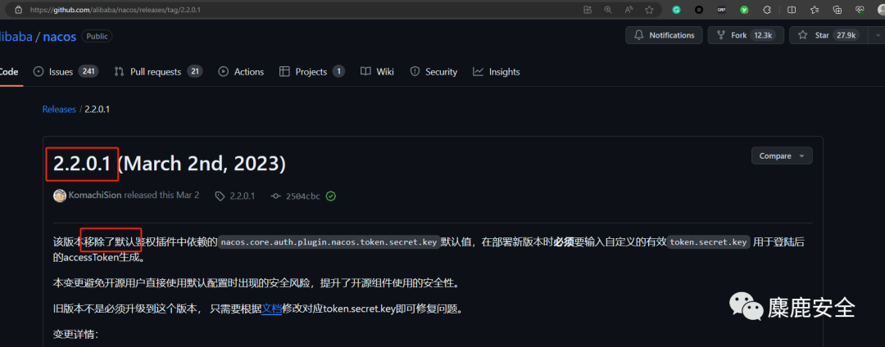This screenshot has width=885, height=347.
Task: Go to the Actions tab
Action: click(241, 72)
